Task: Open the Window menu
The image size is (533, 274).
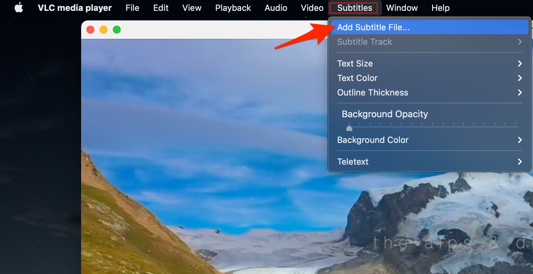Action: [x=402, y=8]
